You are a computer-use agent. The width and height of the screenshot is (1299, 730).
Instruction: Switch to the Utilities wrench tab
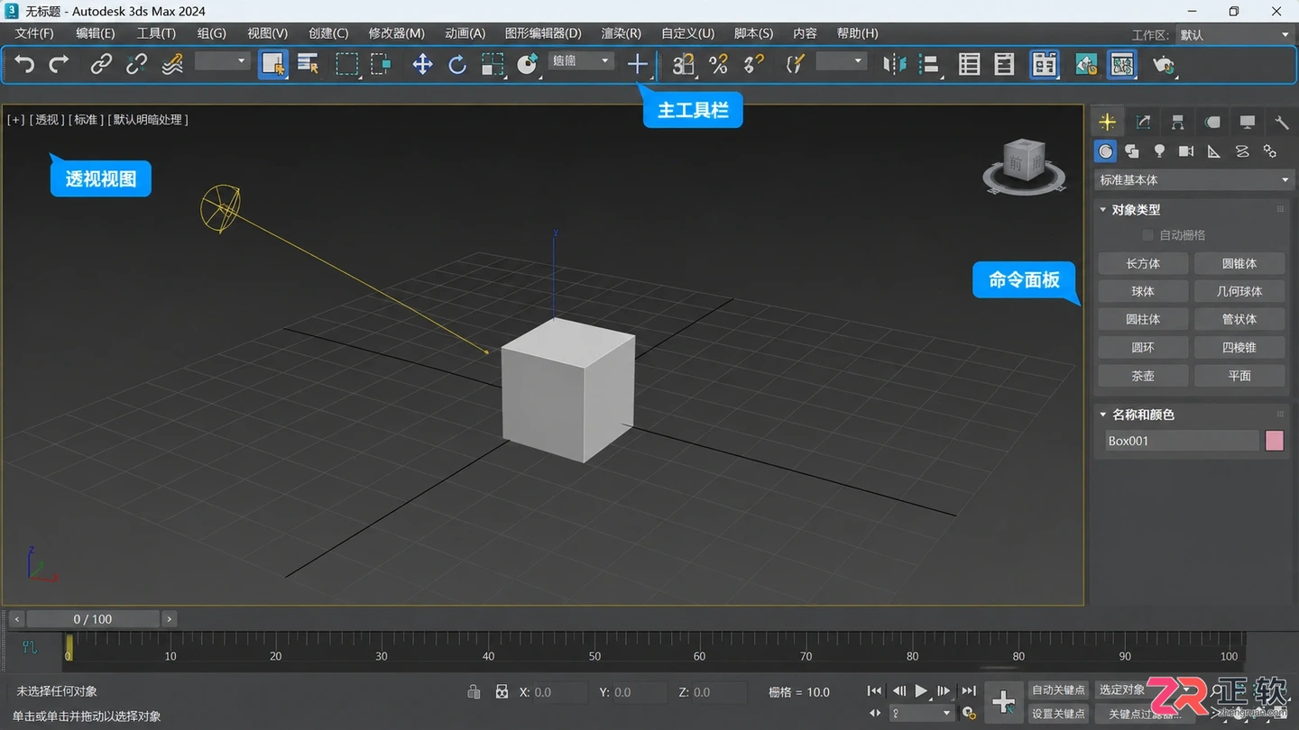[x=1282, y=122]
